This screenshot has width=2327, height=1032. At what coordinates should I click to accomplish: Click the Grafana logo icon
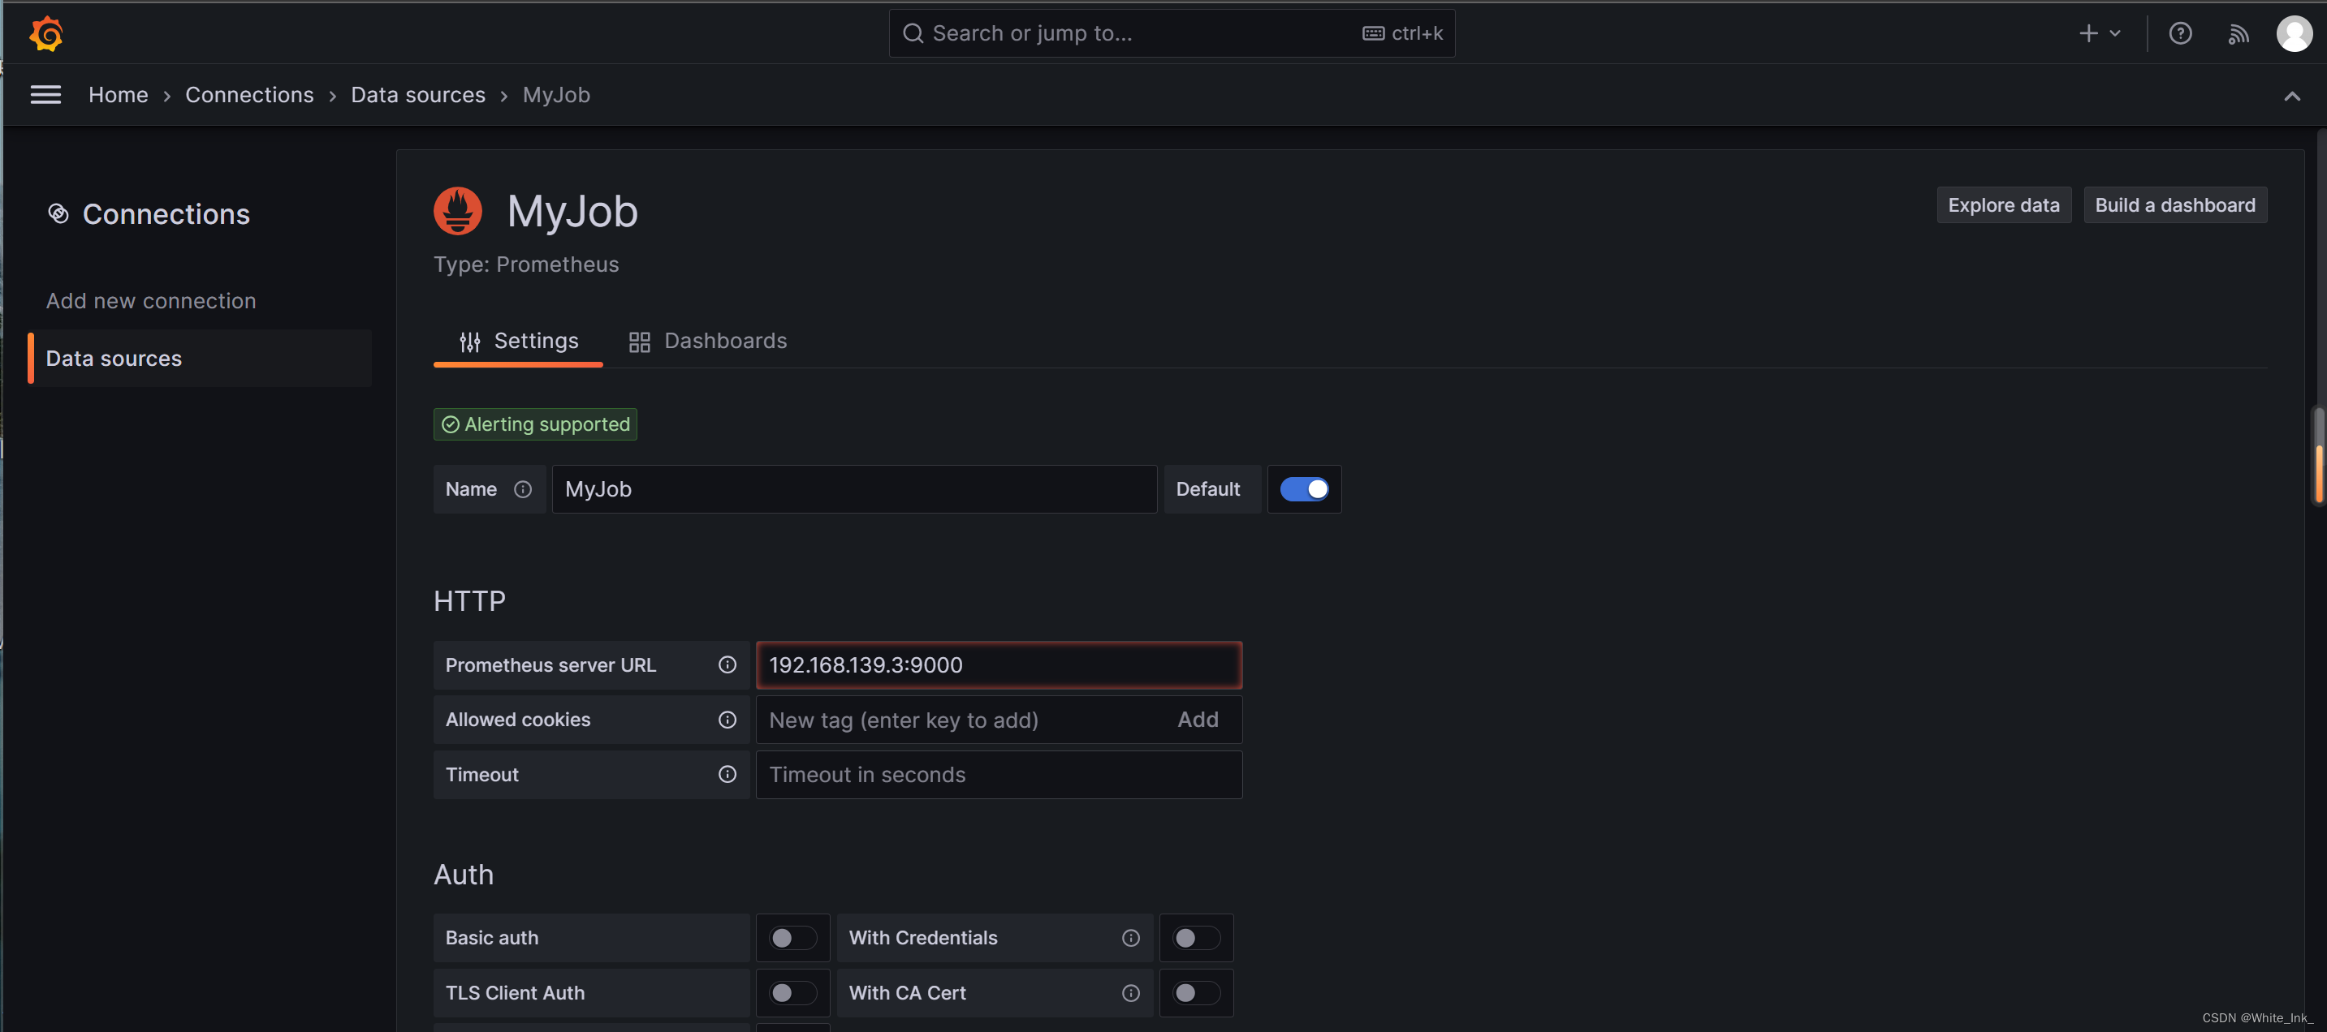tap(46, 33)
